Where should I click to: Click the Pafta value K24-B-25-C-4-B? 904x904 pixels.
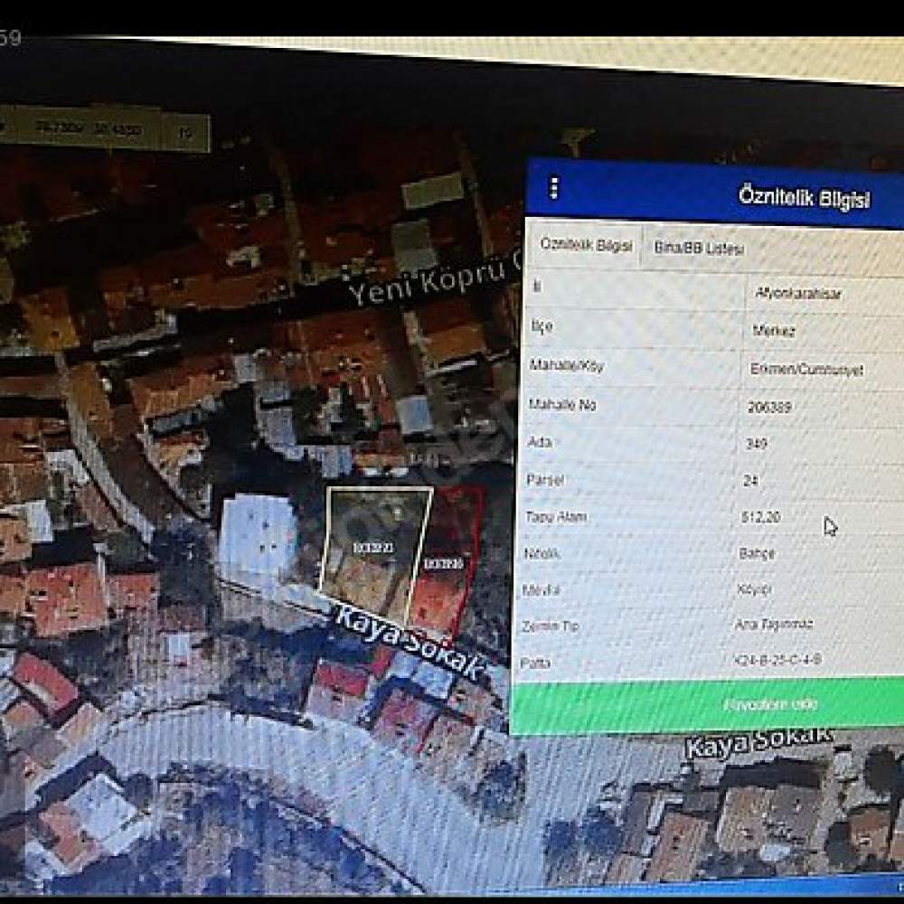click(777, 660)
